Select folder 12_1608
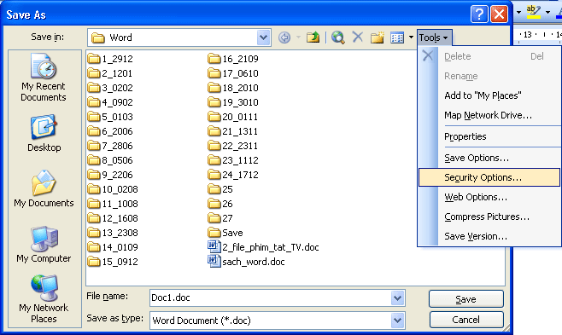 pyautogui.click(x=113, y=218)
